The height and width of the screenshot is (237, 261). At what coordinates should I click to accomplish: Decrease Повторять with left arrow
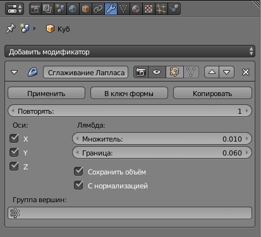tap(13, 111)
